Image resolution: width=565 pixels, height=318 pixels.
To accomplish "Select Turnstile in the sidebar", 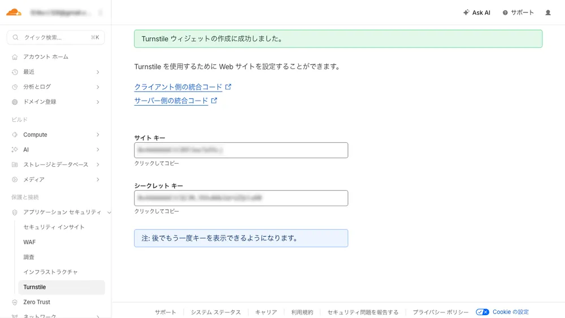I will point(62,287).
